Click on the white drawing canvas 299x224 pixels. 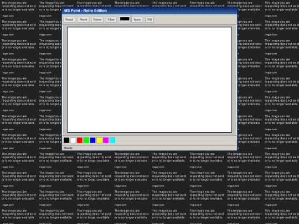[x=149, y=80]
